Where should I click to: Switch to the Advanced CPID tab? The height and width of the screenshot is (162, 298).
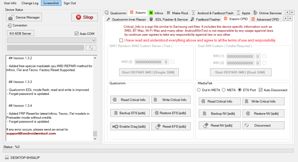click(x=265, y=19)
